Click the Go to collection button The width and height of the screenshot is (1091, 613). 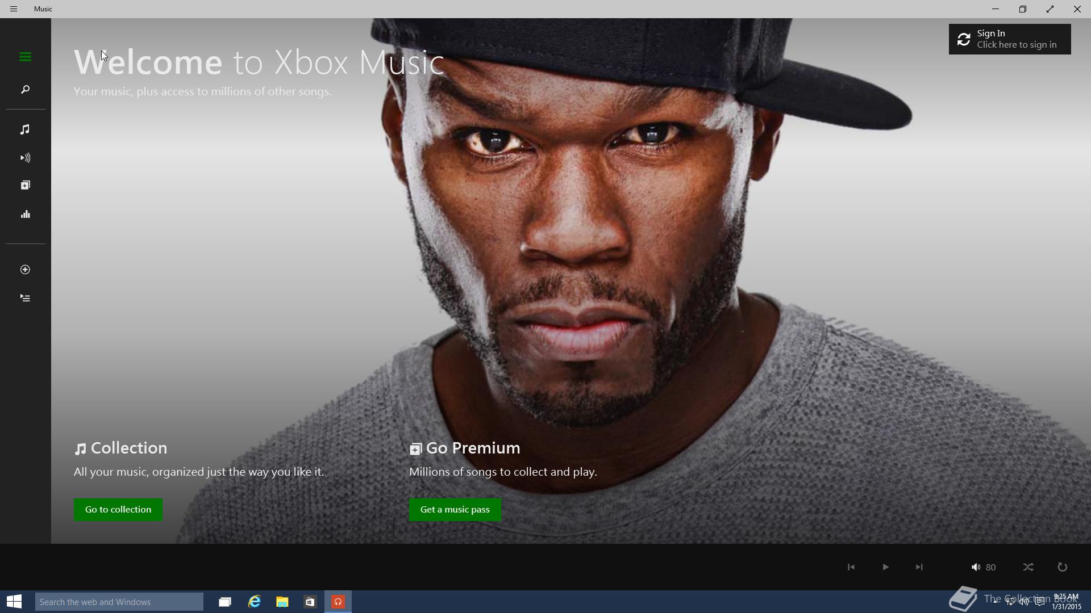click(x=118, y=510)
